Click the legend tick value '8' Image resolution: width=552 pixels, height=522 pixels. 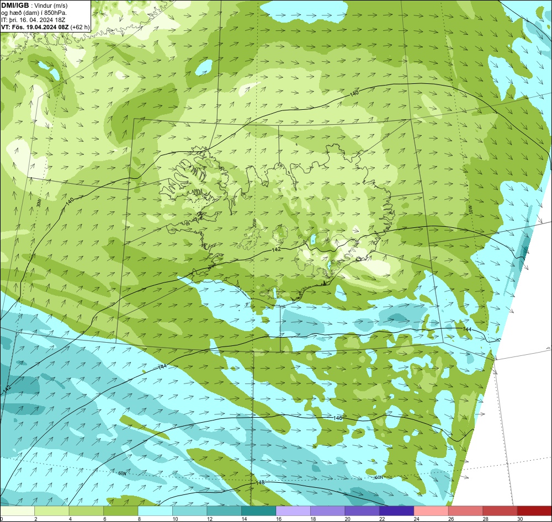(140, 519)
